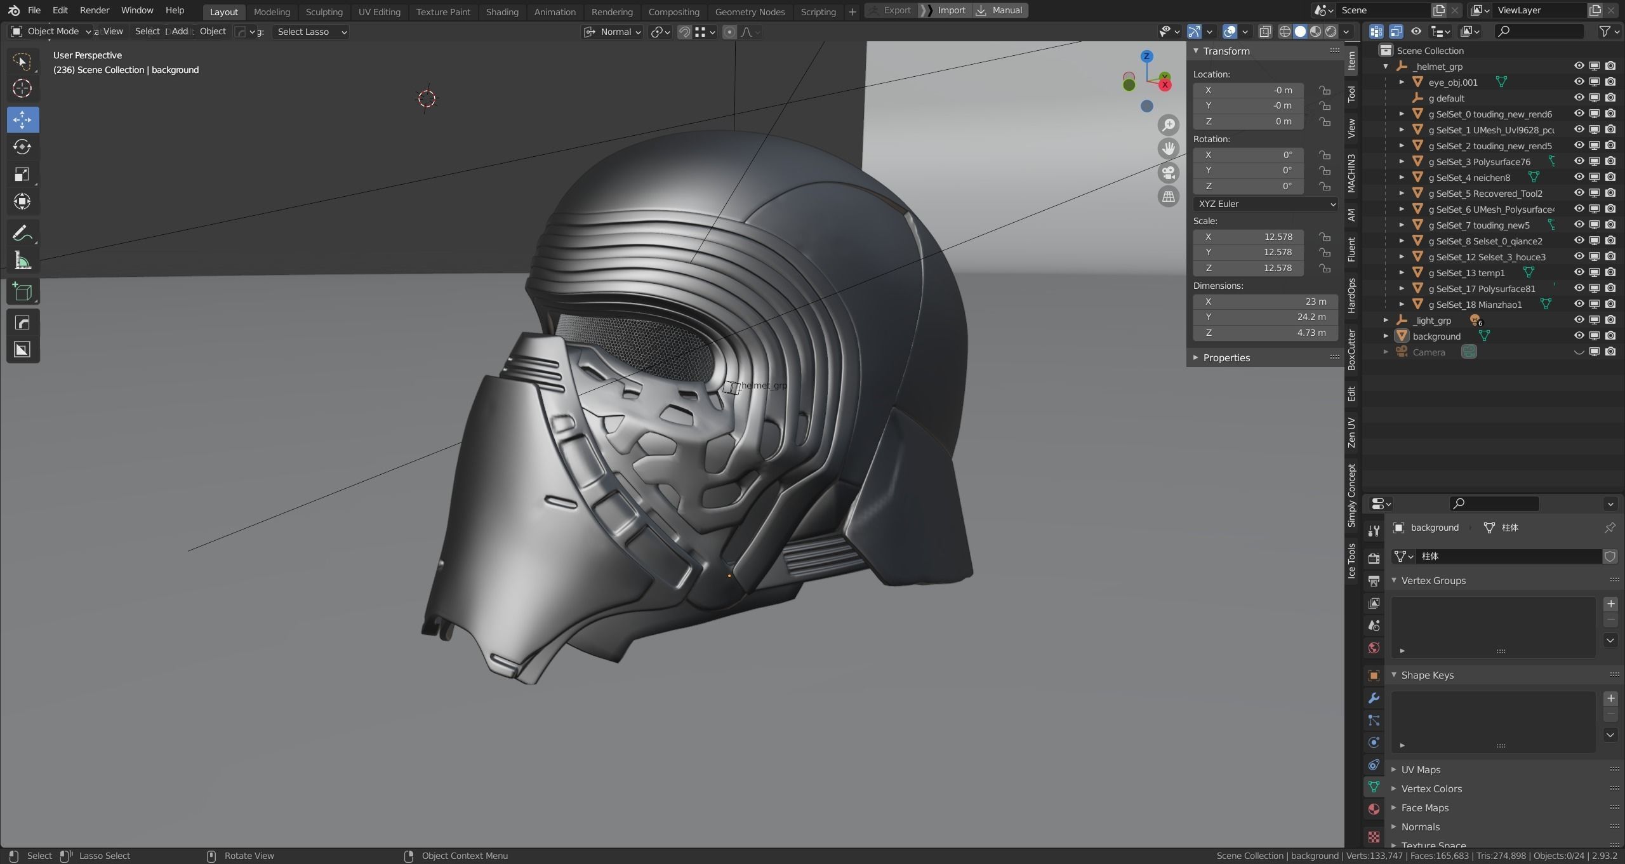Open the World properties tab icon
The image size is (1625, 864).
pos(1374,648)
